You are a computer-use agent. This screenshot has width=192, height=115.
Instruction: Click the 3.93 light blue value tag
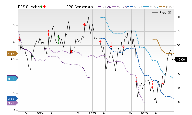click(x=13, y=79)
